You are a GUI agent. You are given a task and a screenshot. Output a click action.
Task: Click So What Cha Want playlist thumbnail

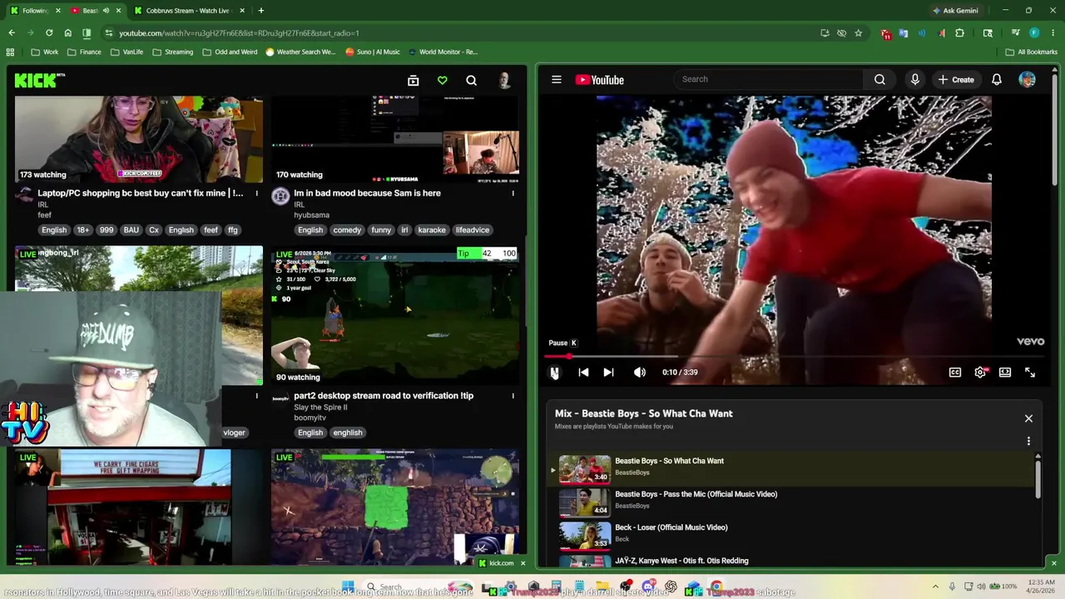[x=584, y=469]
